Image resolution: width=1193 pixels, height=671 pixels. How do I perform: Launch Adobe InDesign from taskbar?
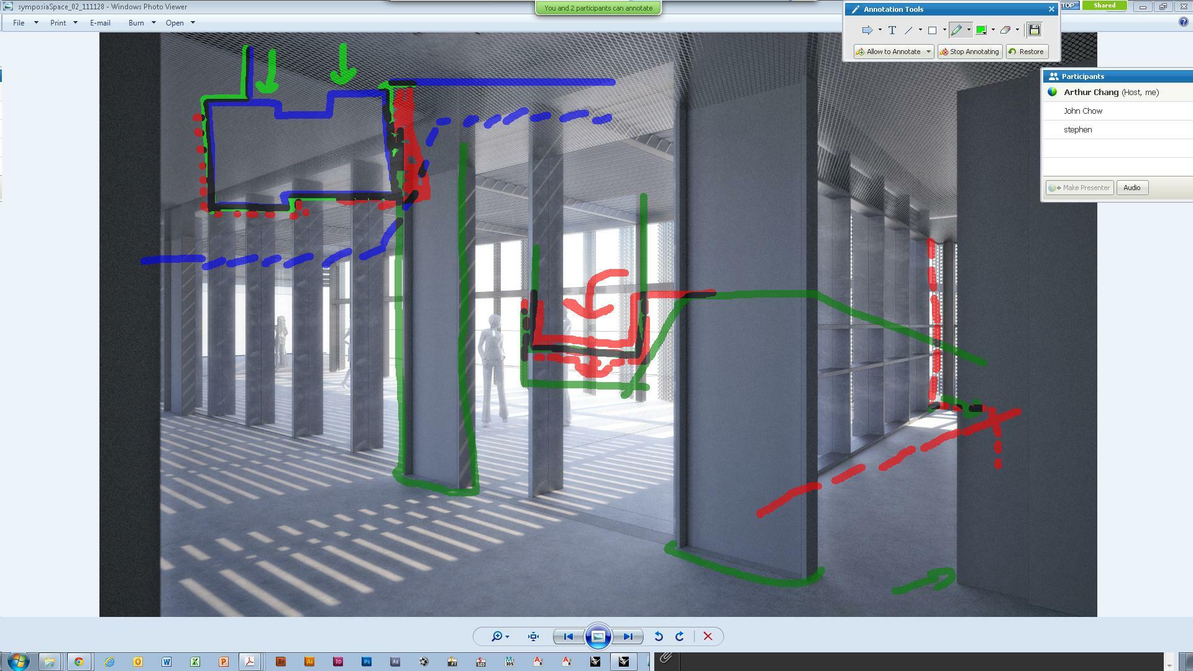[338, 662]
